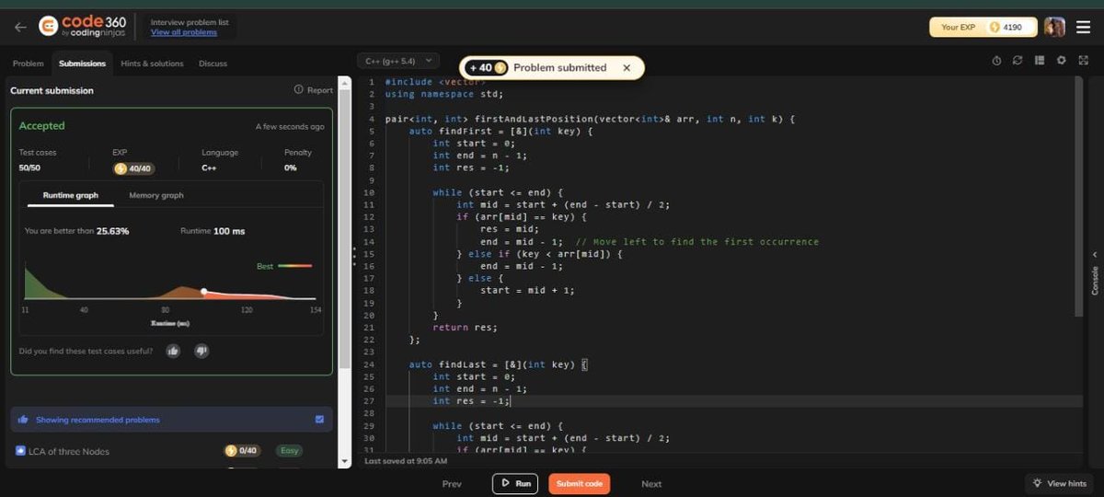Go to the Next problem
The height and width of the screenshot is (497, 1104).
pos(651,483)
